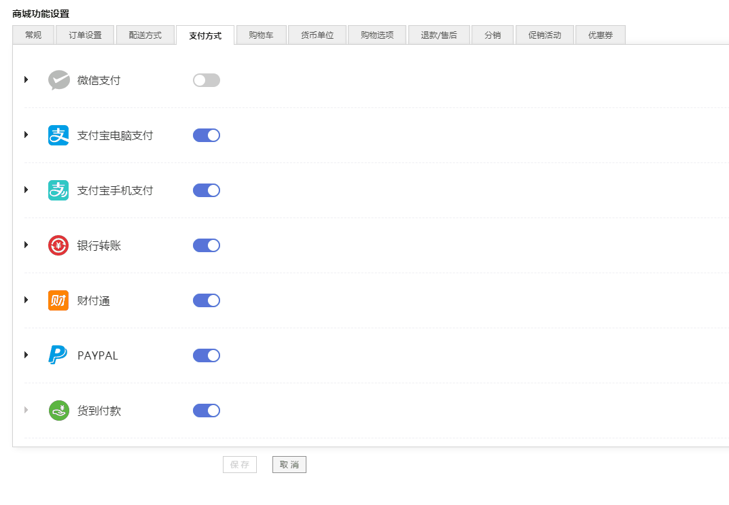Expand 支付宝电脑支付 settings arrow

point(26,135)
